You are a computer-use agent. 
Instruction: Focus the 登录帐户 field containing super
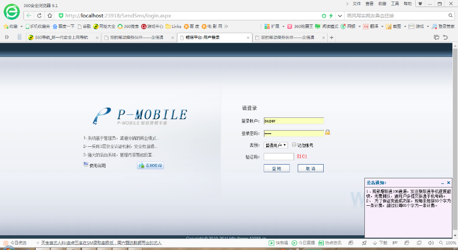pos(294,121)
